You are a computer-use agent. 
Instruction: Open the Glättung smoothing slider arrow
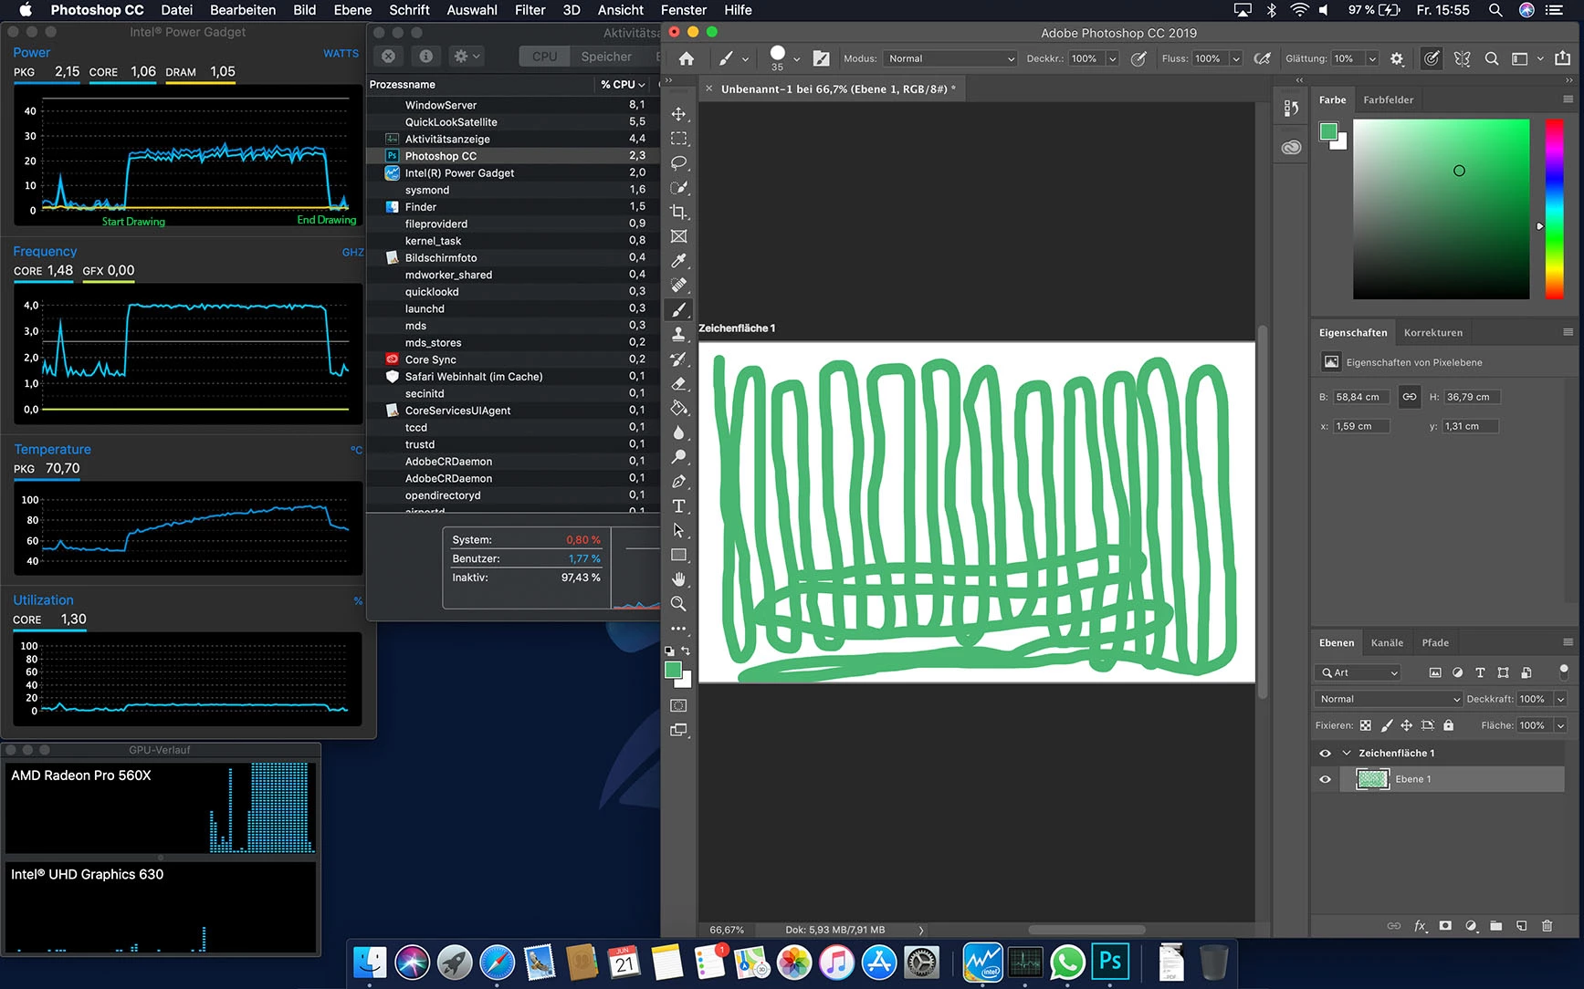pyautogui.click(x=1371, y=58)
